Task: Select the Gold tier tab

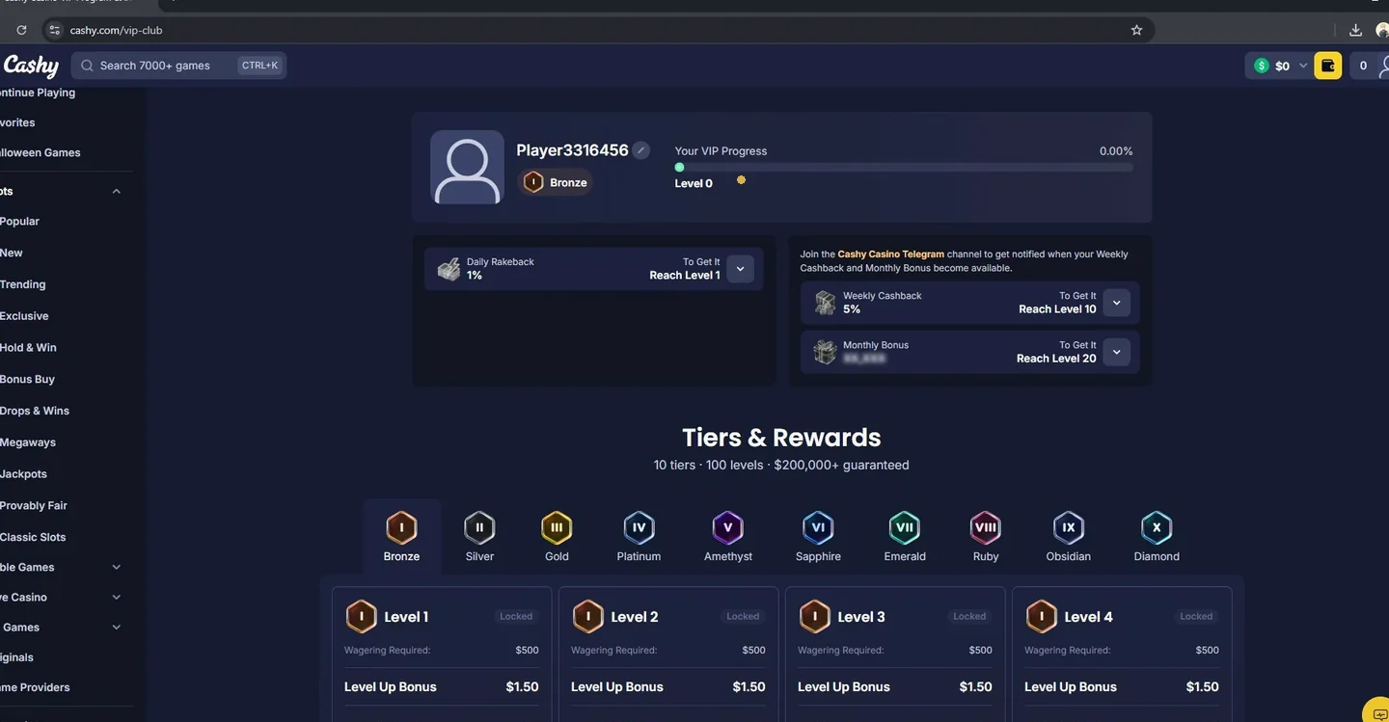Action: (557, 537)
